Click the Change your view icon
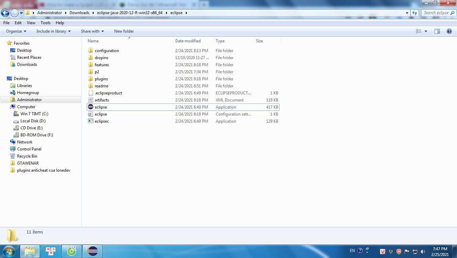 419,31
